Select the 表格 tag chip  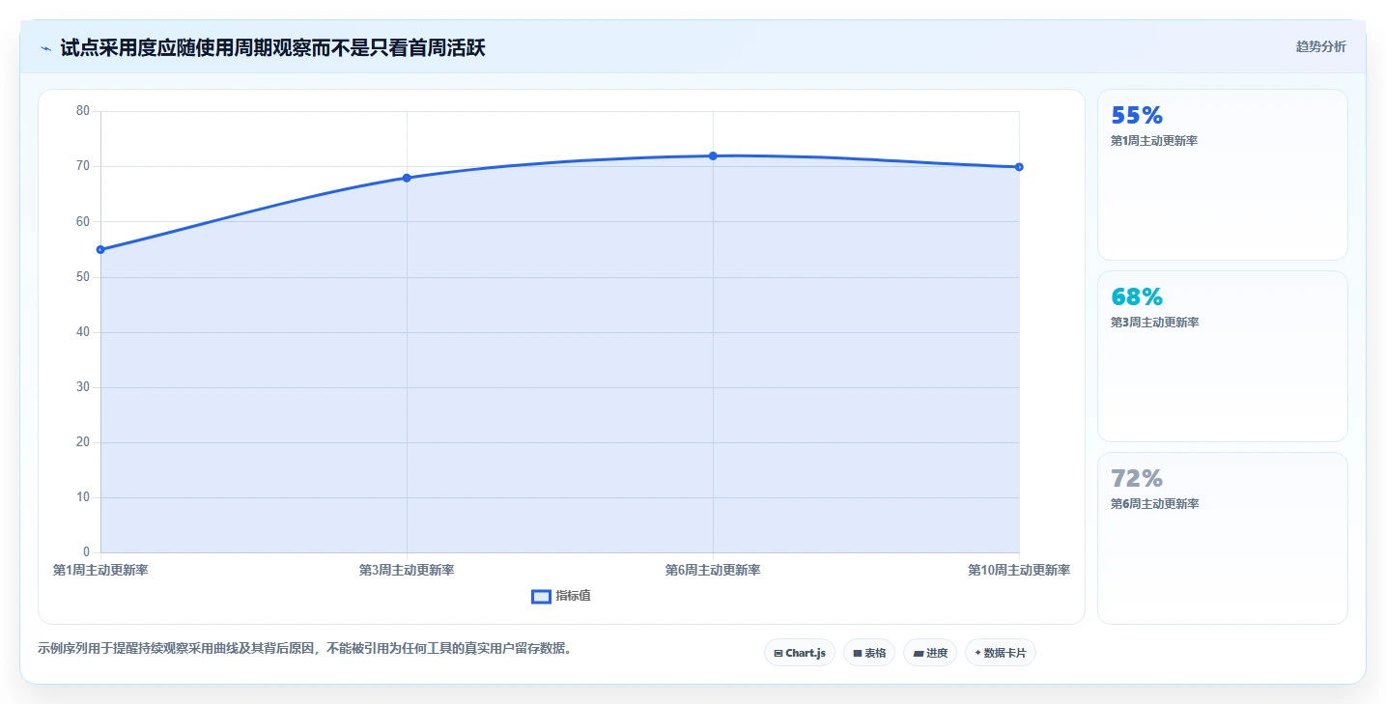(869, 653)
